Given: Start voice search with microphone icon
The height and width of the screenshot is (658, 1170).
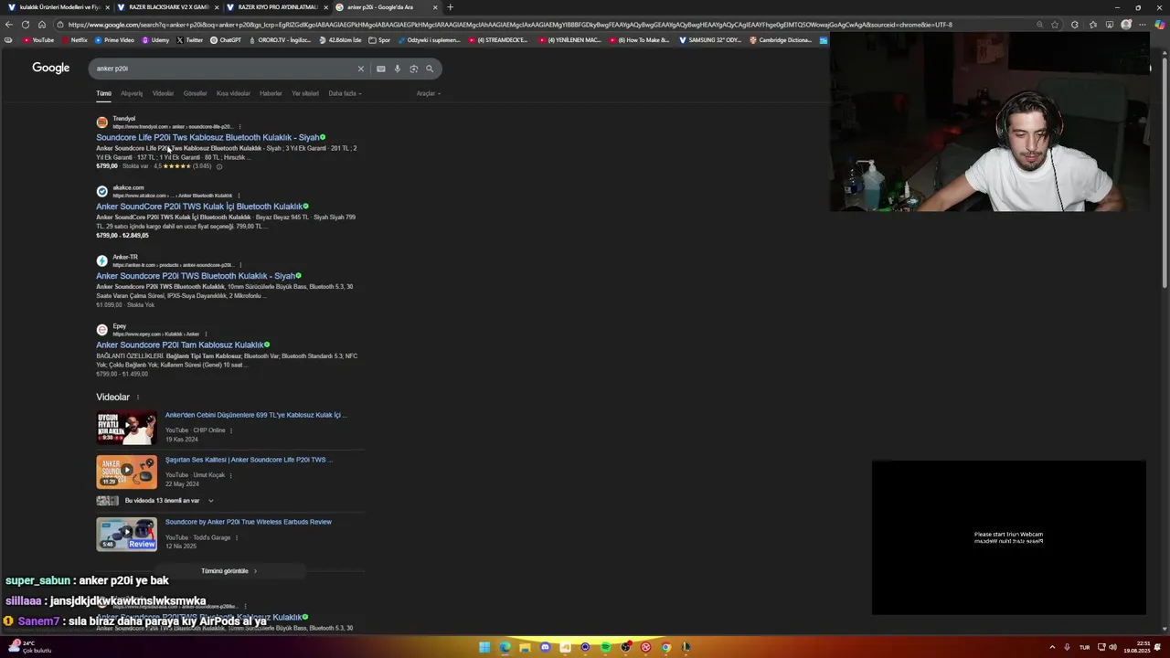Looking at the screenshot, I should pos(398,69).
